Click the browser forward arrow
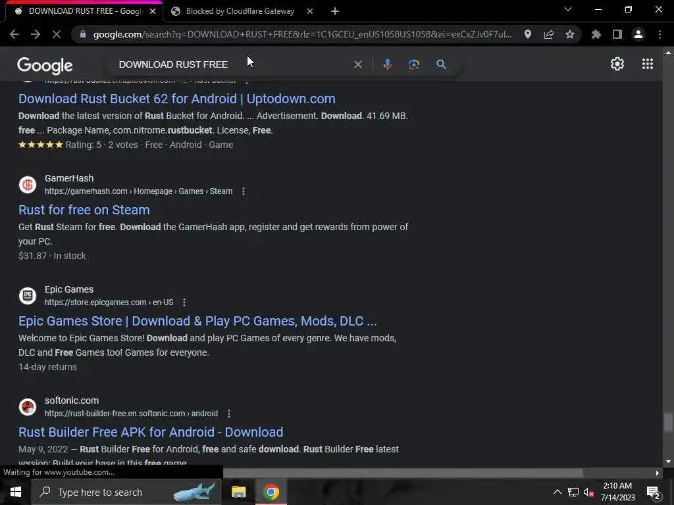This screenshot has height=505, width=674. pos(36,34)
